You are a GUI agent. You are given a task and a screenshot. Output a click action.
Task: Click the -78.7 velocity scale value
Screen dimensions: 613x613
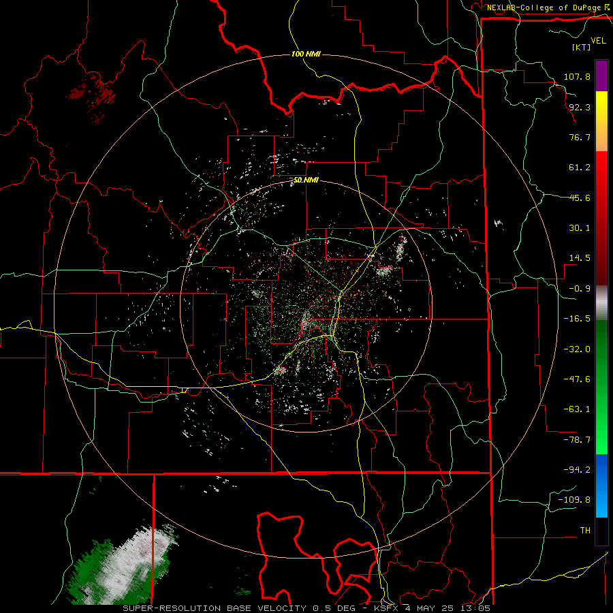pos(577,439)
